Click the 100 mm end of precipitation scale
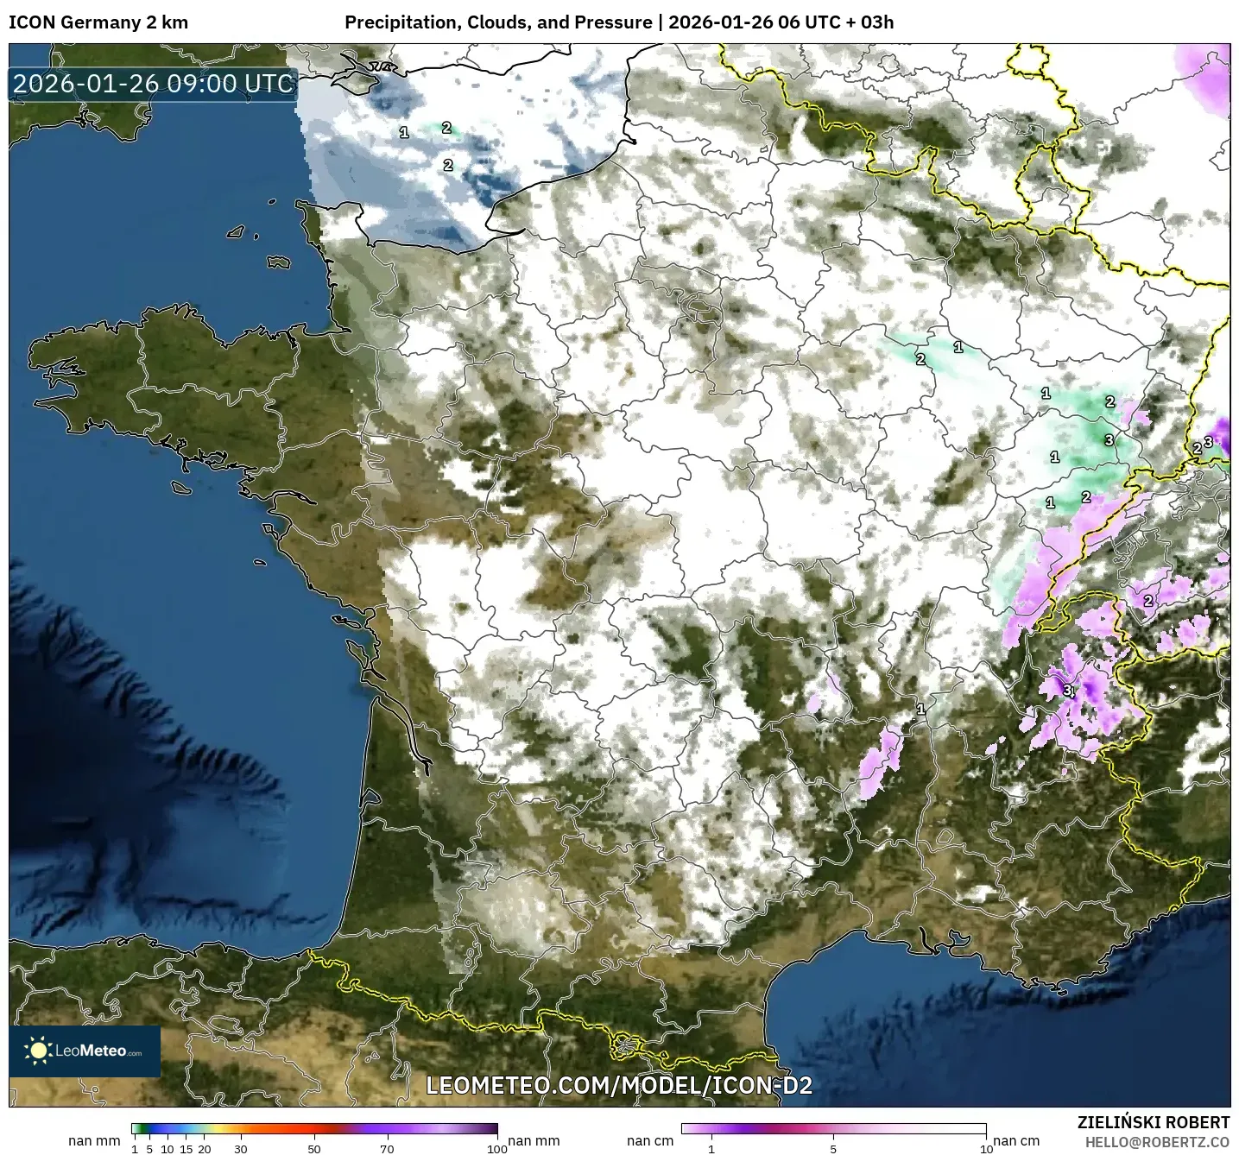The image size is (1239, 1155). point(496,1148)
